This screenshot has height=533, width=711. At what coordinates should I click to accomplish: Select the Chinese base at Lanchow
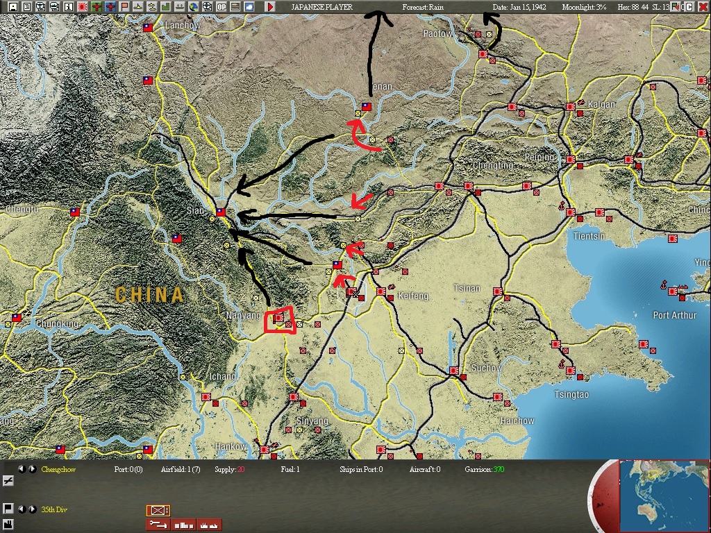tap(148, 28)
